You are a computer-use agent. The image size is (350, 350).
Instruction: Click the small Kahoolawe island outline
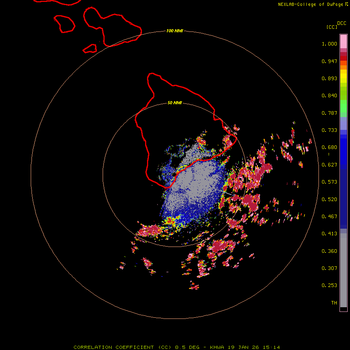(90, 49)
